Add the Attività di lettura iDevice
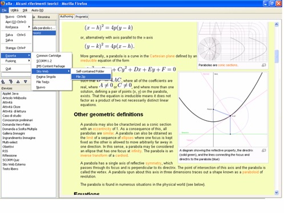The image size is (285, 213). click(14, 111)
